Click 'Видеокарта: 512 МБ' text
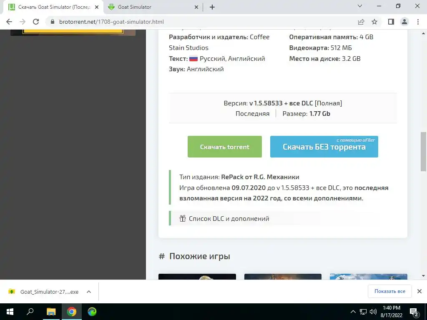This screenshot has height=320, width=427. [321, 48]
